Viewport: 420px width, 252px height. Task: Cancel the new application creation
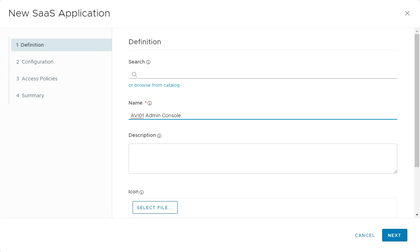tap(365, 236)
